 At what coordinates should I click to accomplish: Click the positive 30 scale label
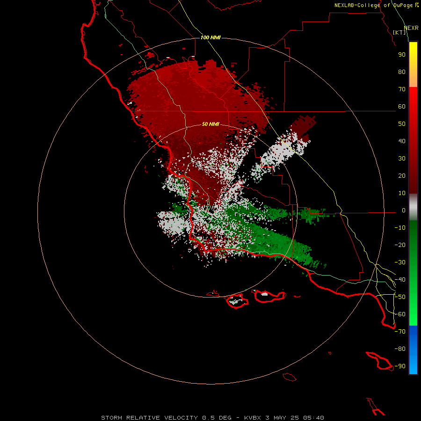point(402,159)
